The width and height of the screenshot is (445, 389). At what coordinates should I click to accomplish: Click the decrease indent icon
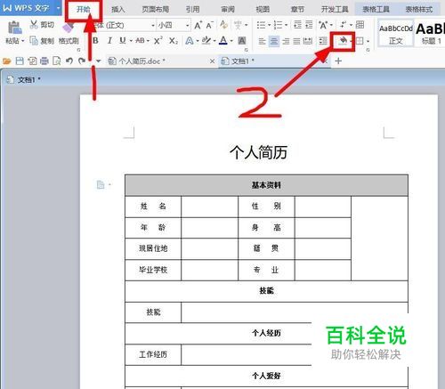point(297,25)
